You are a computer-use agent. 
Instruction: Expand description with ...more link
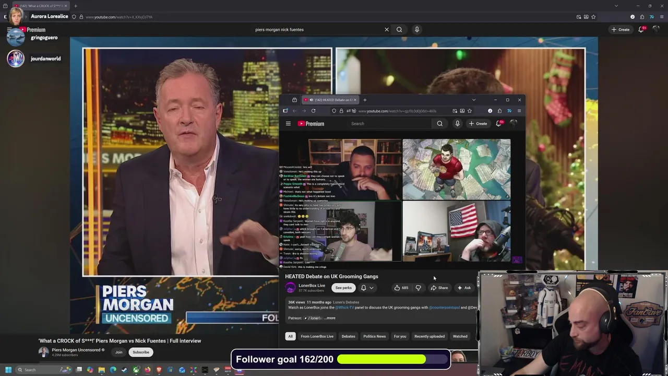click(x=330, y=318)
